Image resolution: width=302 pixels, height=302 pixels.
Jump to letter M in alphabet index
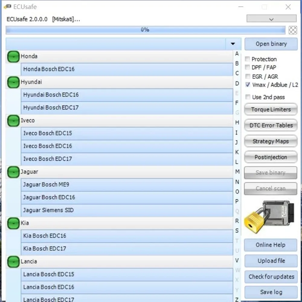237,172
